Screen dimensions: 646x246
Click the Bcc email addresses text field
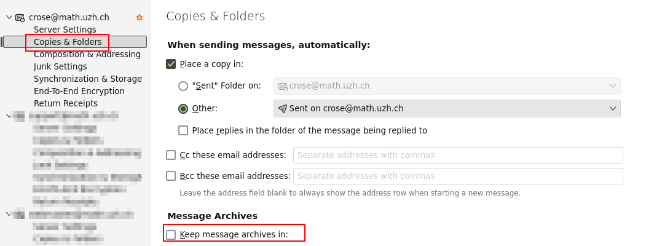click(x=458, y=176)
